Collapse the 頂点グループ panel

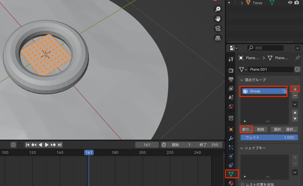[241, 80]
